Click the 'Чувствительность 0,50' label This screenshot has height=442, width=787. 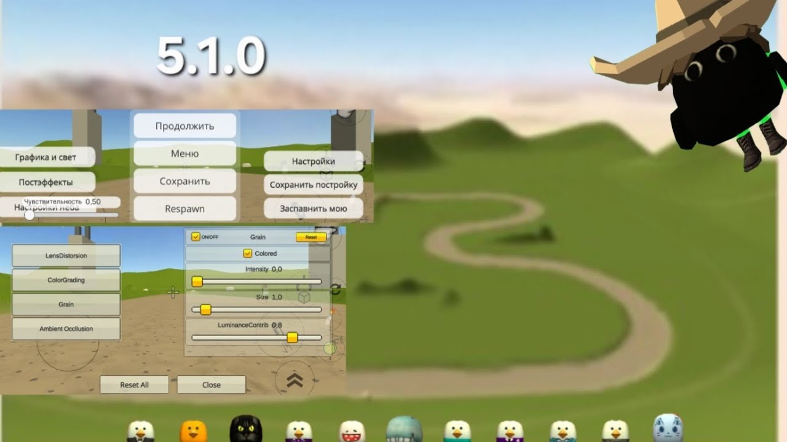pyautogui.click(x=62, y=201)
